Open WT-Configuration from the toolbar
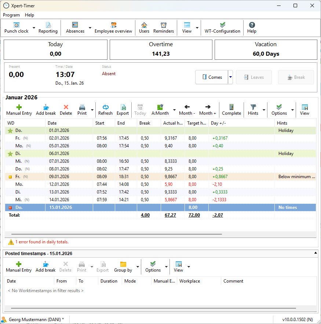Viewport: 321px width, 324px height. click(222, 28)
